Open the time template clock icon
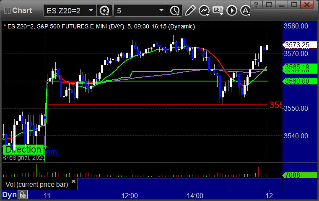319x201 pixels. pyautogui.click(x=175, y=10)
